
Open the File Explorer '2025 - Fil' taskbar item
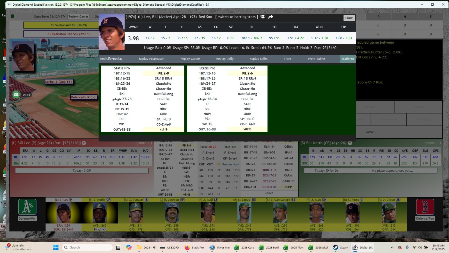146,247
